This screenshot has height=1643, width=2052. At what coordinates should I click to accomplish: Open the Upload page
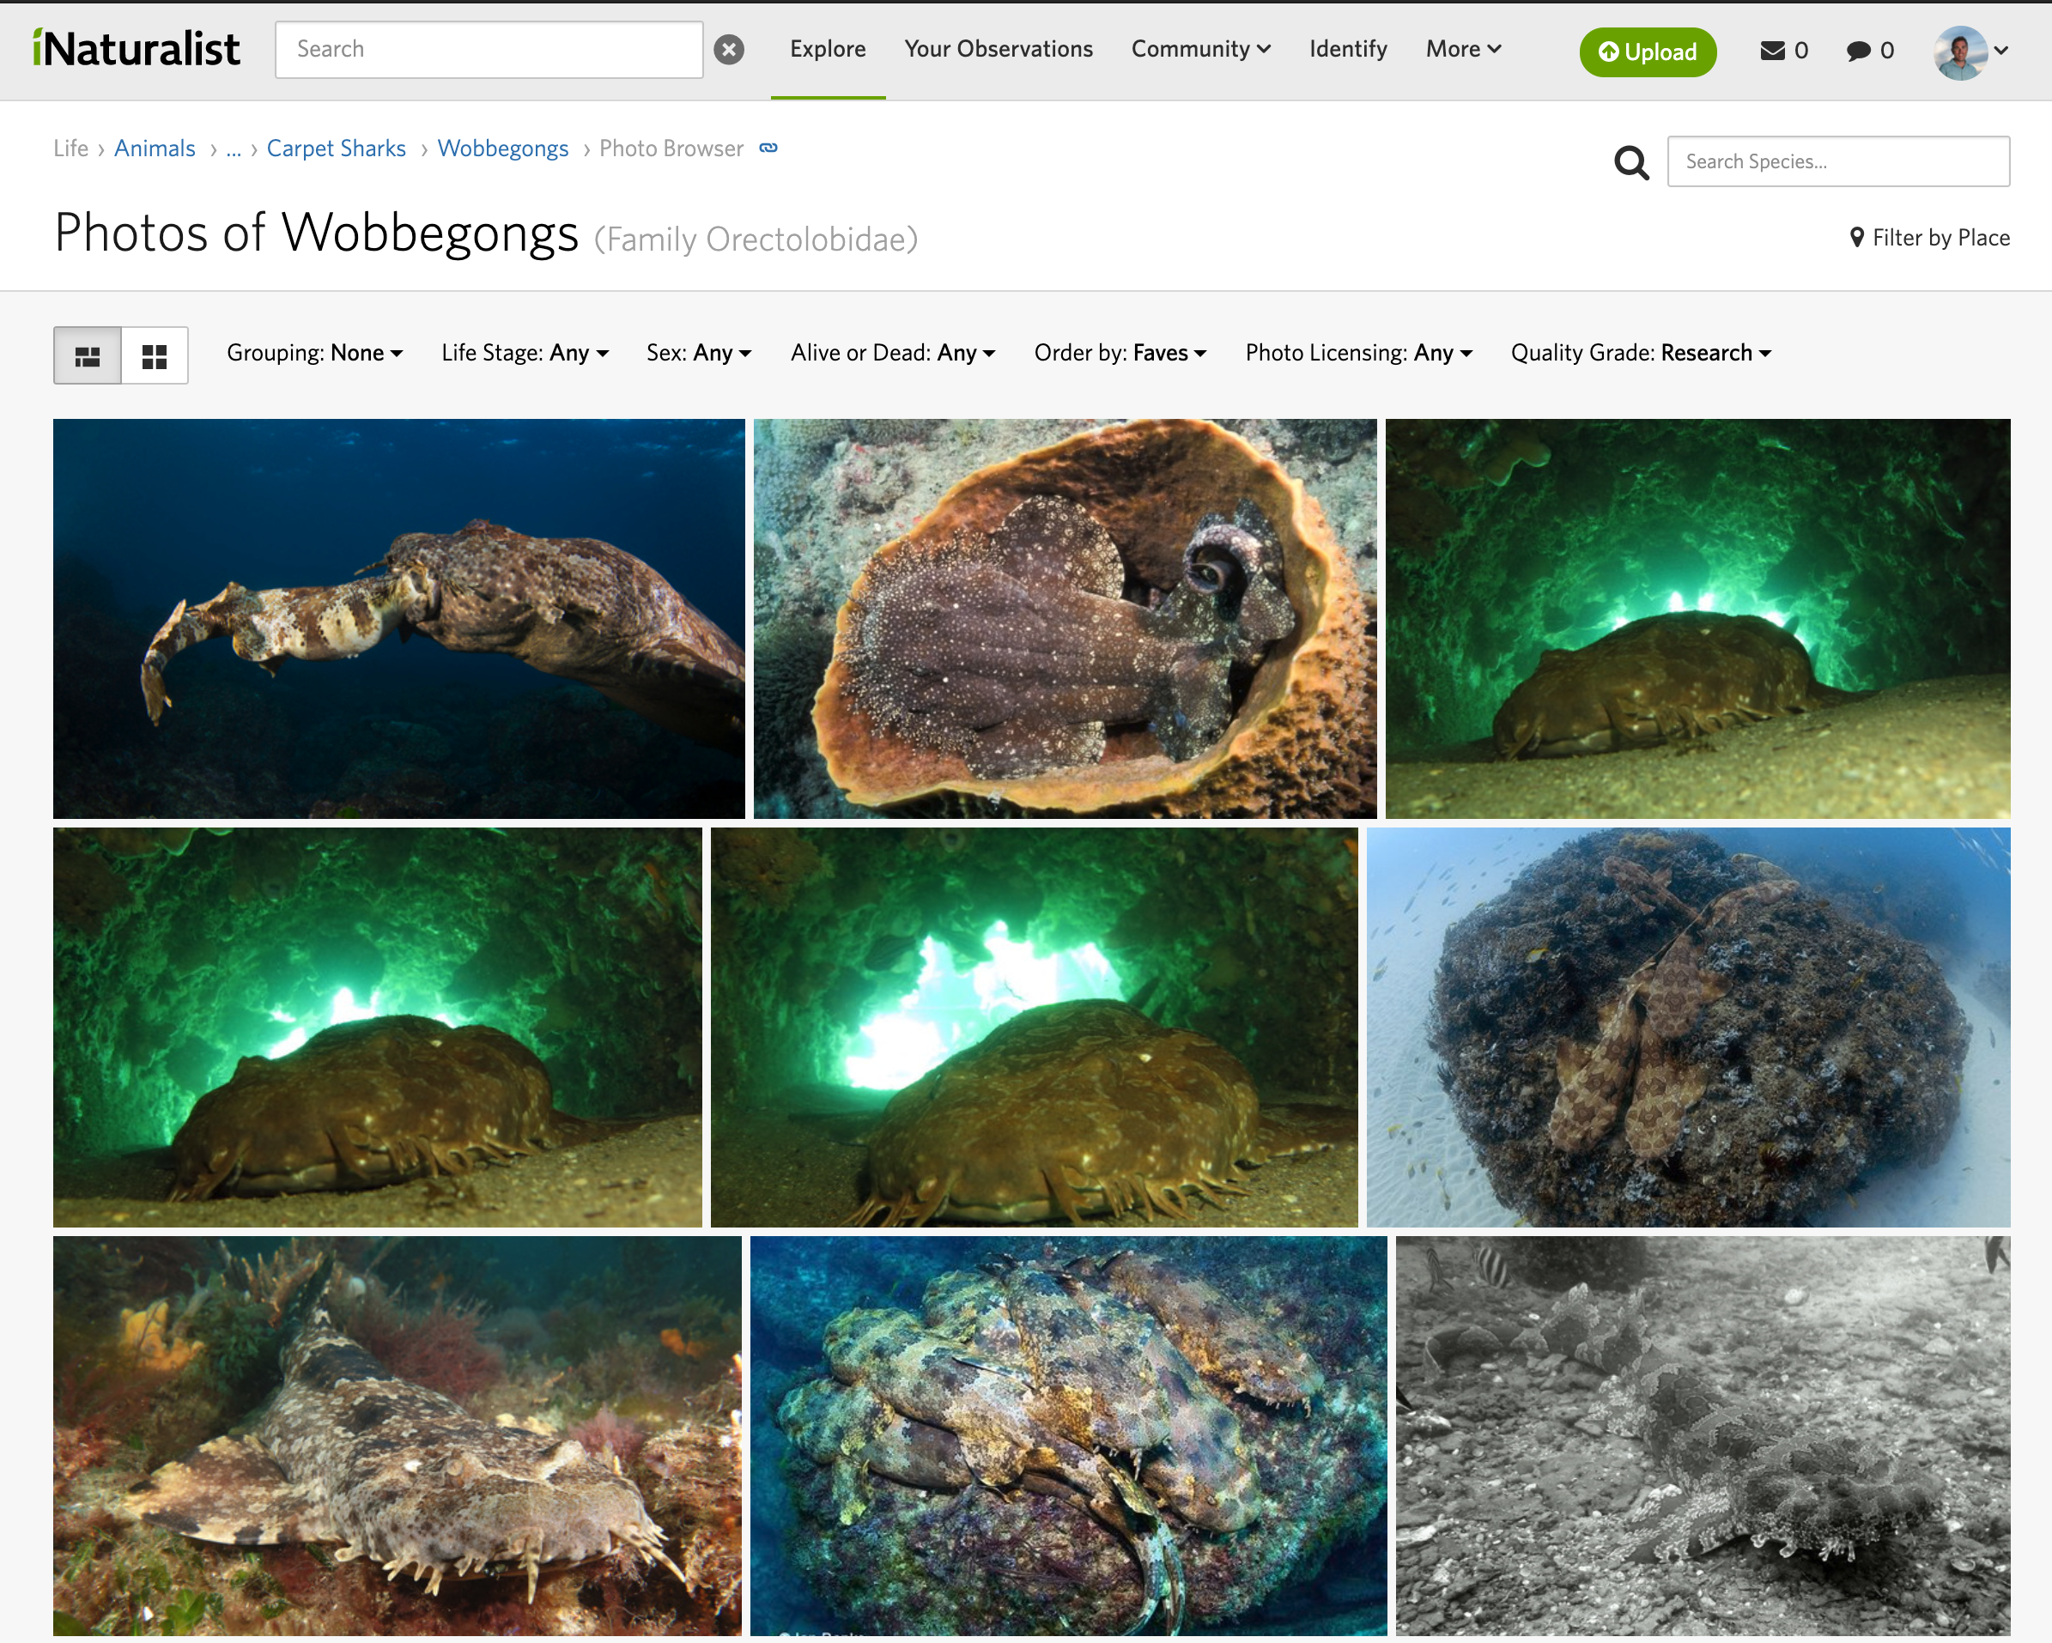pos(1648,52)
